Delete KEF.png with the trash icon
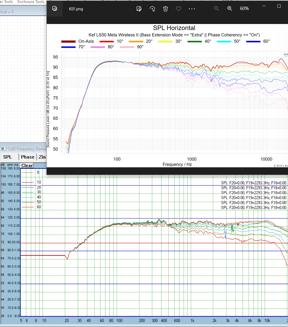 (165, 9)
